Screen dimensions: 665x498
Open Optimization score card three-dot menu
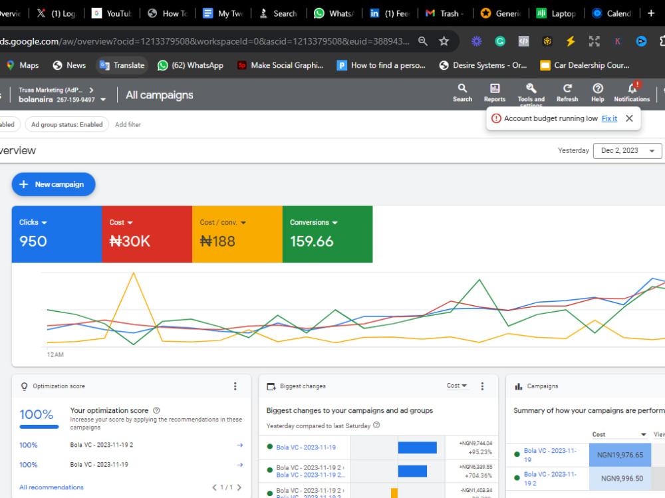tap(235, 386)
